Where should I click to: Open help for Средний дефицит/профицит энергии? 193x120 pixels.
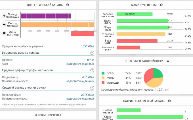(x=92, y=70)
